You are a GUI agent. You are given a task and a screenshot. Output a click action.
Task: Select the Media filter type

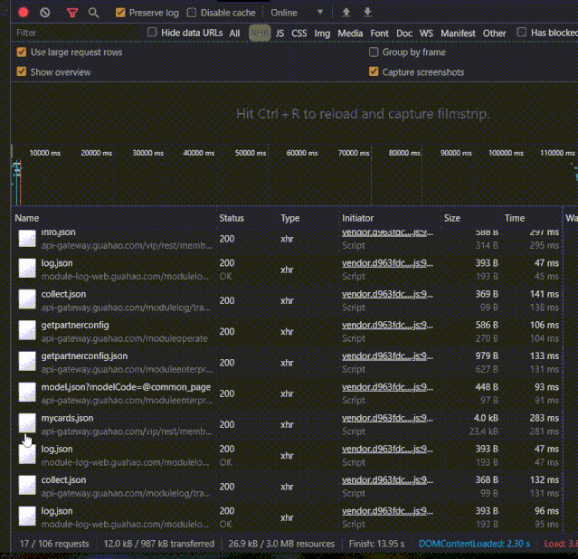(x=350, y=33)
